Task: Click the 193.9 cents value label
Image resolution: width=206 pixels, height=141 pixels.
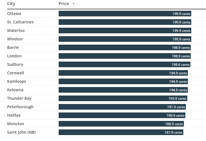Action: [177, 99]
